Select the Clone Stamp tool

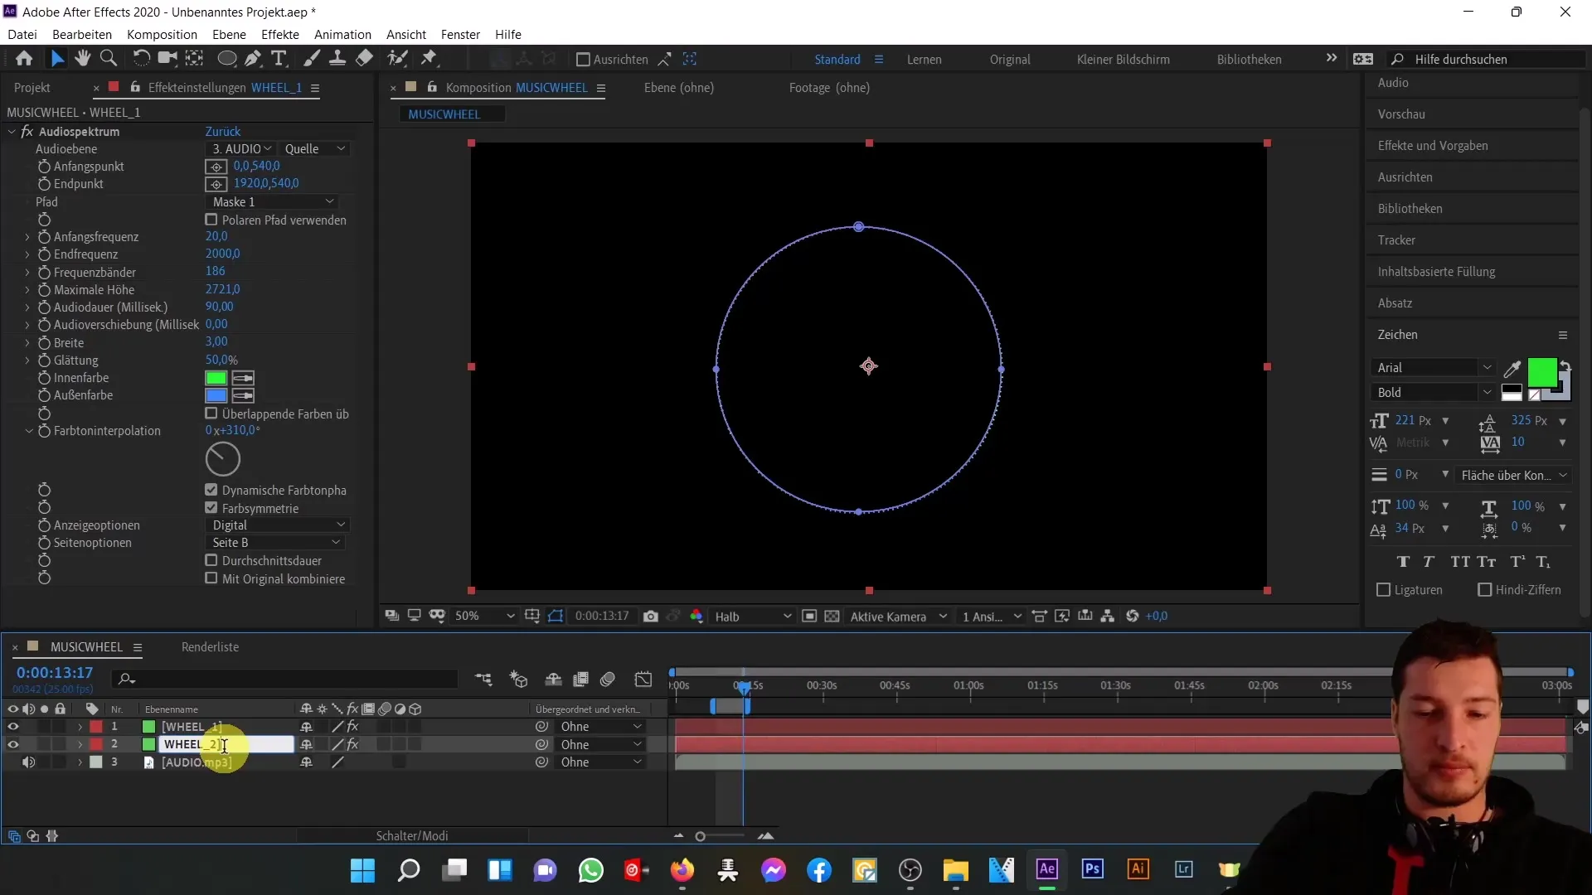337,59
